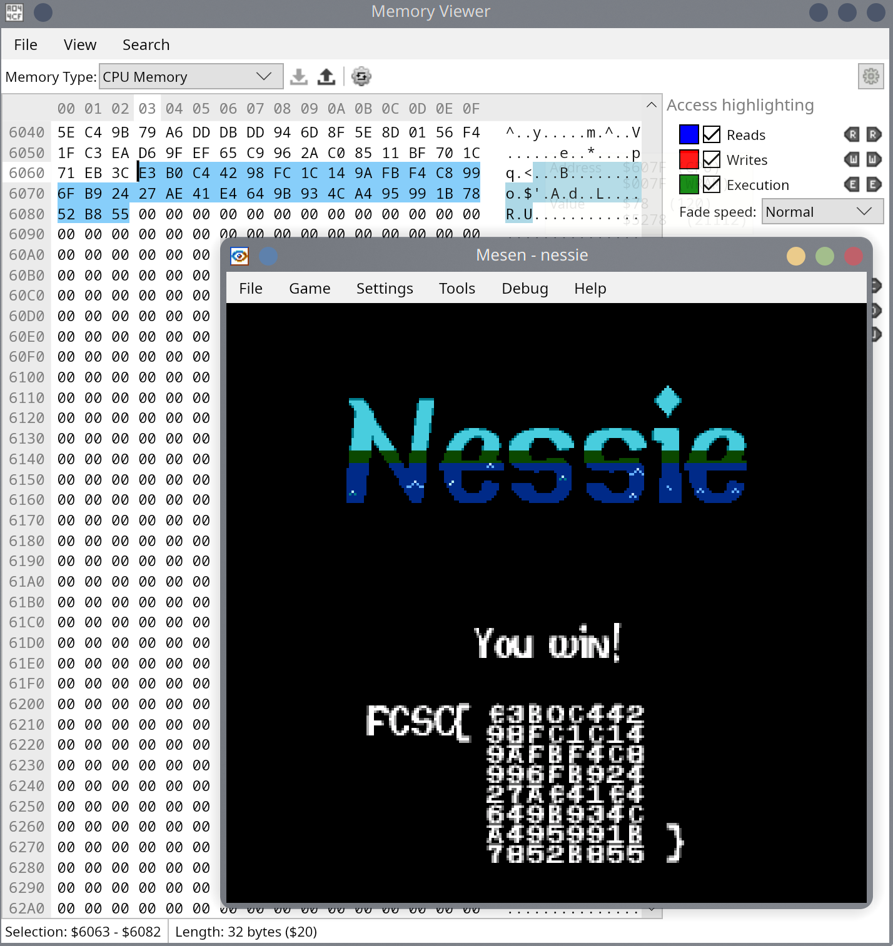The height and width of the screenshot is (946, 893).
Task: Click the previous Execution access arrow icon
Action: tap(852, 184)
